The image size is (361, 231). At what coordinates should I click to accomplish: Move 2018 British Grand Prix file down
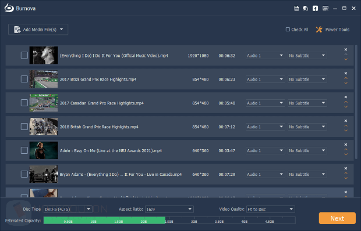[x=346, y=131]
